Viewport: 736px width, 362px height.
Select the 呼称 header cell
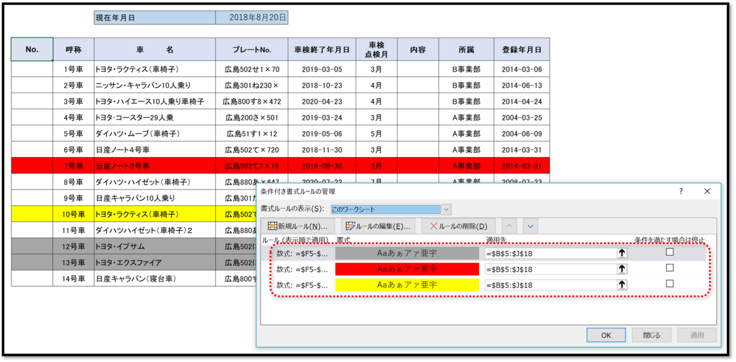click(x=74, y=50)
